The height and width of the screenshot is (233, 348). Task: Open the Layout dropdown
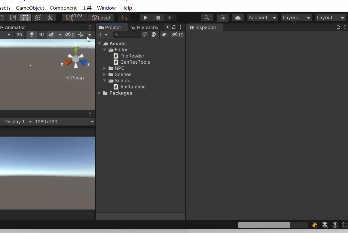tap(330, 18)
